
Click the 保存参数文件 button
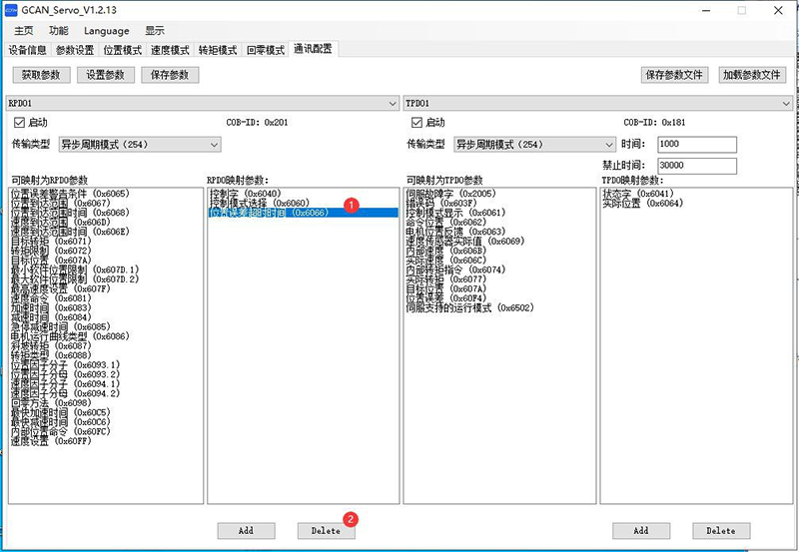674,75
